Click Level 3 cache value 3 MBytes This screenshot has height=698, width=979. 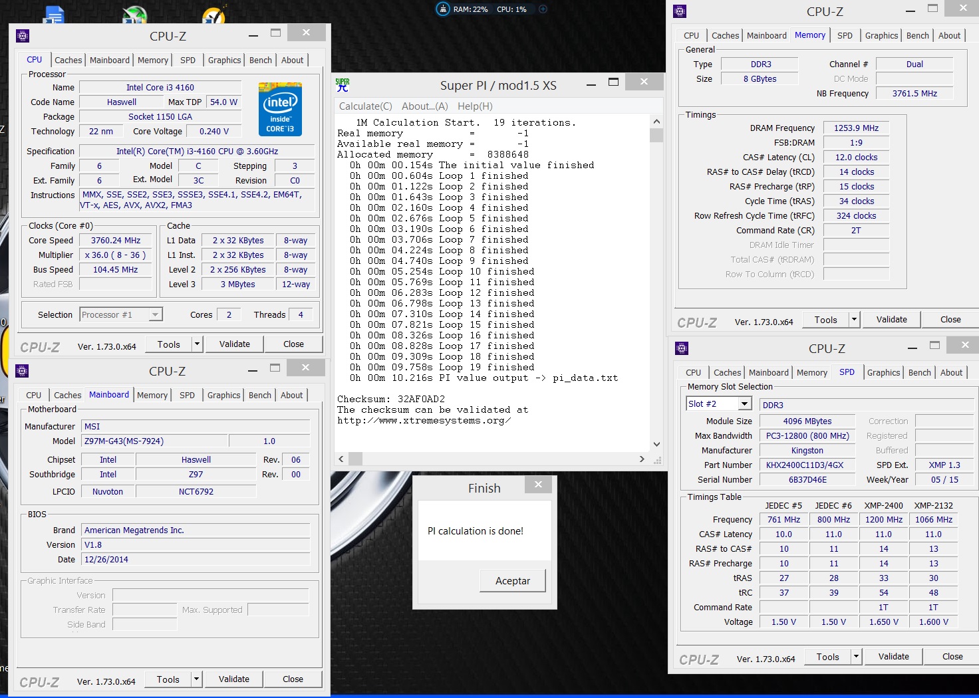[238, 285]
